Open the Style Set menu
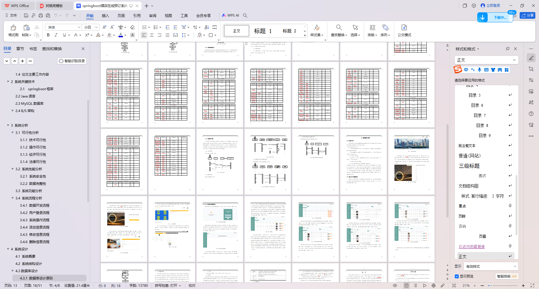Screen dimensions: 539x289 (317, 31)
